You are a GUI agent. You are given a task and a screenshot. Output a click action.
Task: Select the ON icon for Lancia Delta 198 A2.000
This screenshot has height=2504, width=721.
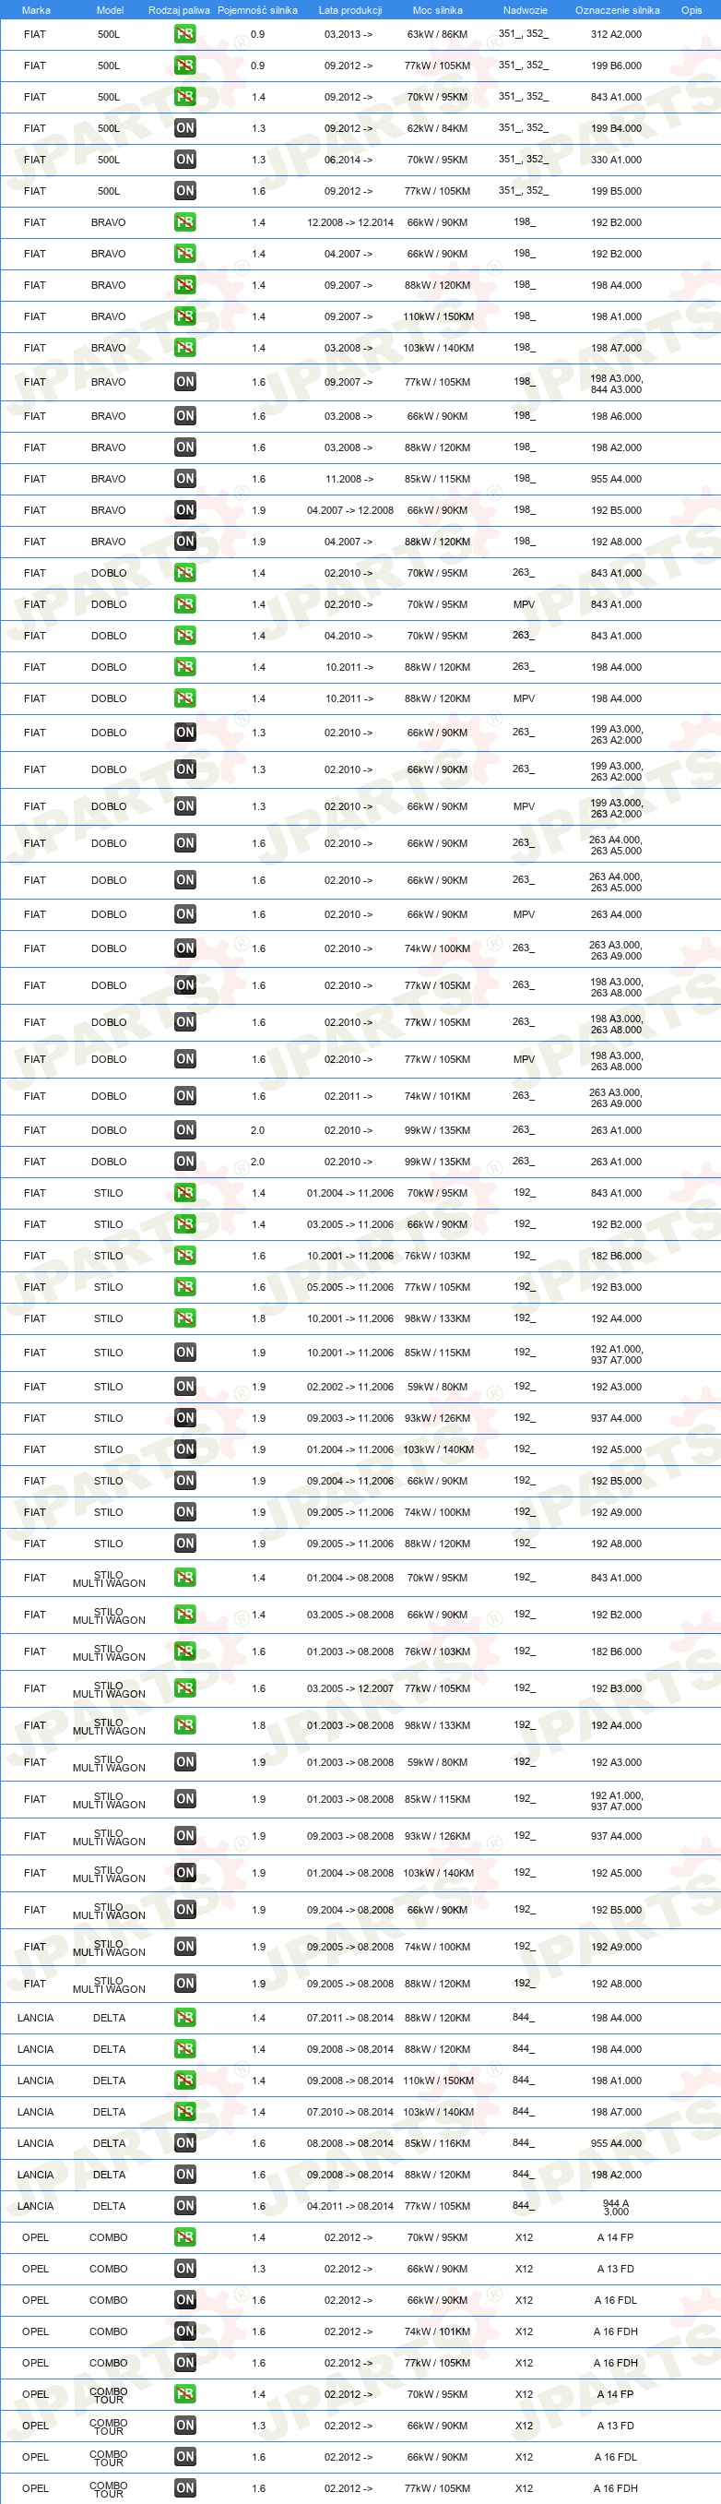click(184, 2175)
